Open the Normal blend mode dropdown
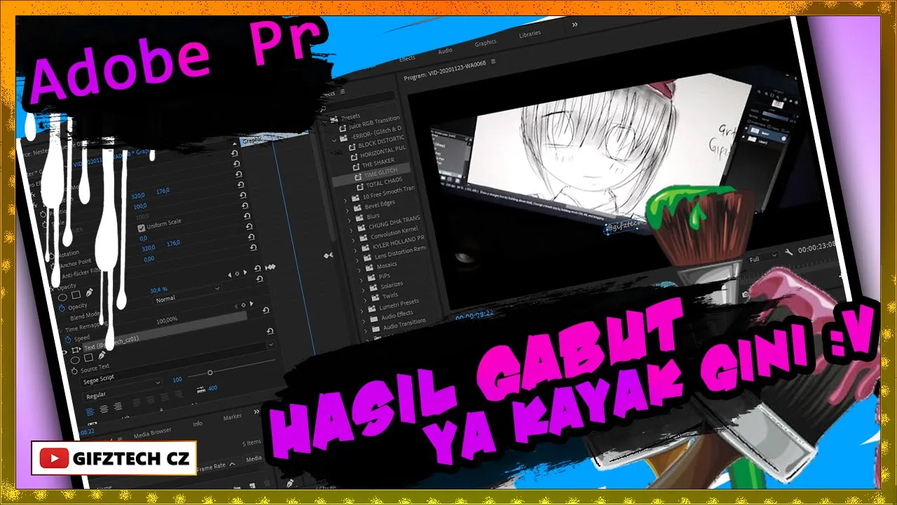Screen dimensions: 897x505 point(186,294)
